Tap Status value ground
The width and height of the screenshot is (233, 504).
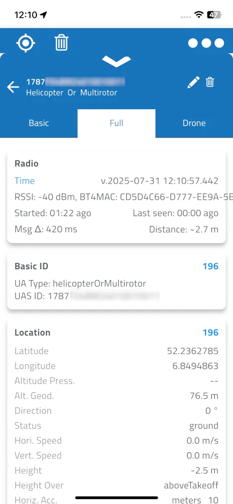[x=204, y=426]
